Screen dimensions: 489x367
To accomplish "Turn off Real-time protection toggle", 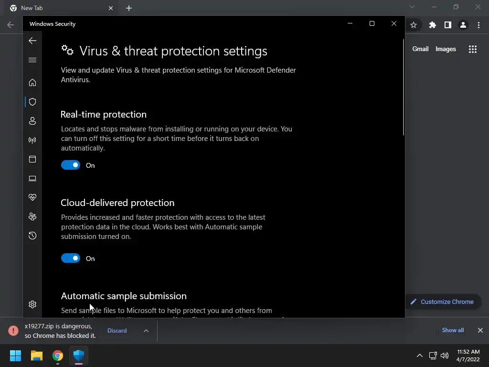I will (71, 165).
